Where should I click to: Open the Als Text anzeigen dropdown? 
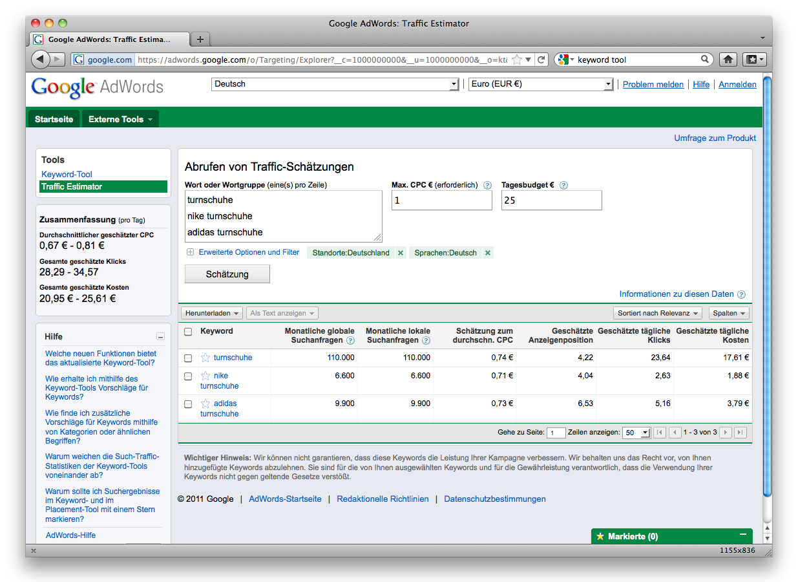click(x=282, y=313)
